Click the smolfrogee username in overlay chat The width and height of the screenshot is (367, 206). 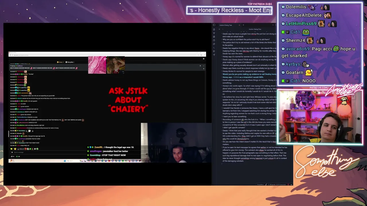tap(96, 151)
